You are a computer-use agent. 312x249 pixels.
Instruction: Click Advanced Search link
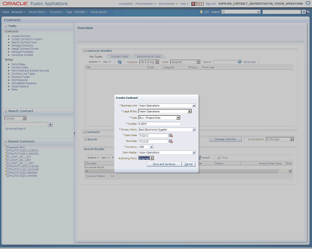coord(16,129)
